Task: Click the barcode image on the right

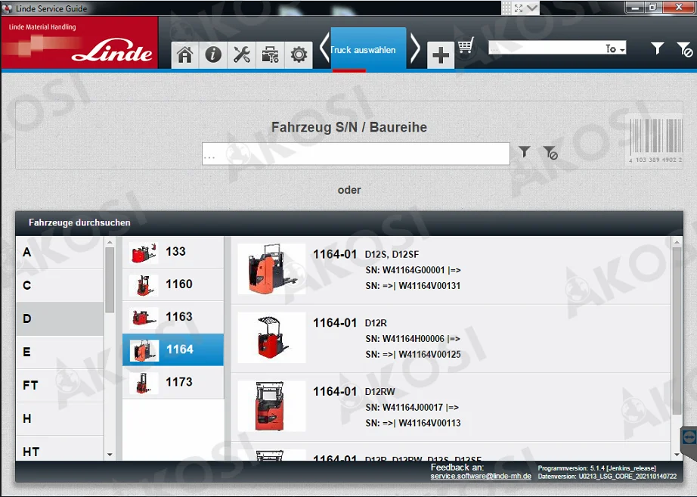Action: coord(655,140)
